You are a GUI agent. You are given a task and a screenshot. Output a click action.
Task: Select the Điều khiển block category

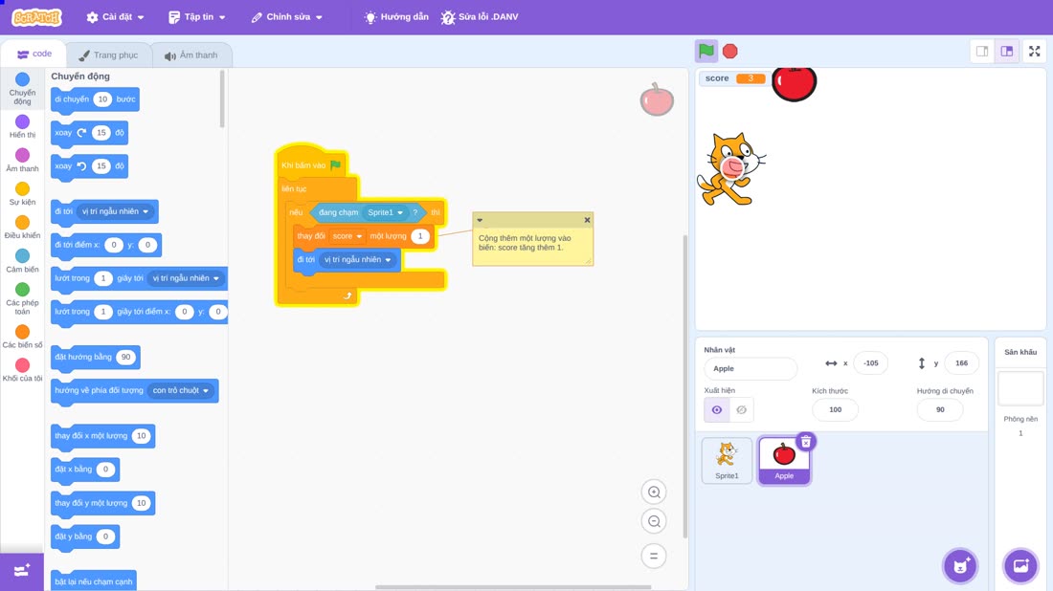click(x=22, y=227)
